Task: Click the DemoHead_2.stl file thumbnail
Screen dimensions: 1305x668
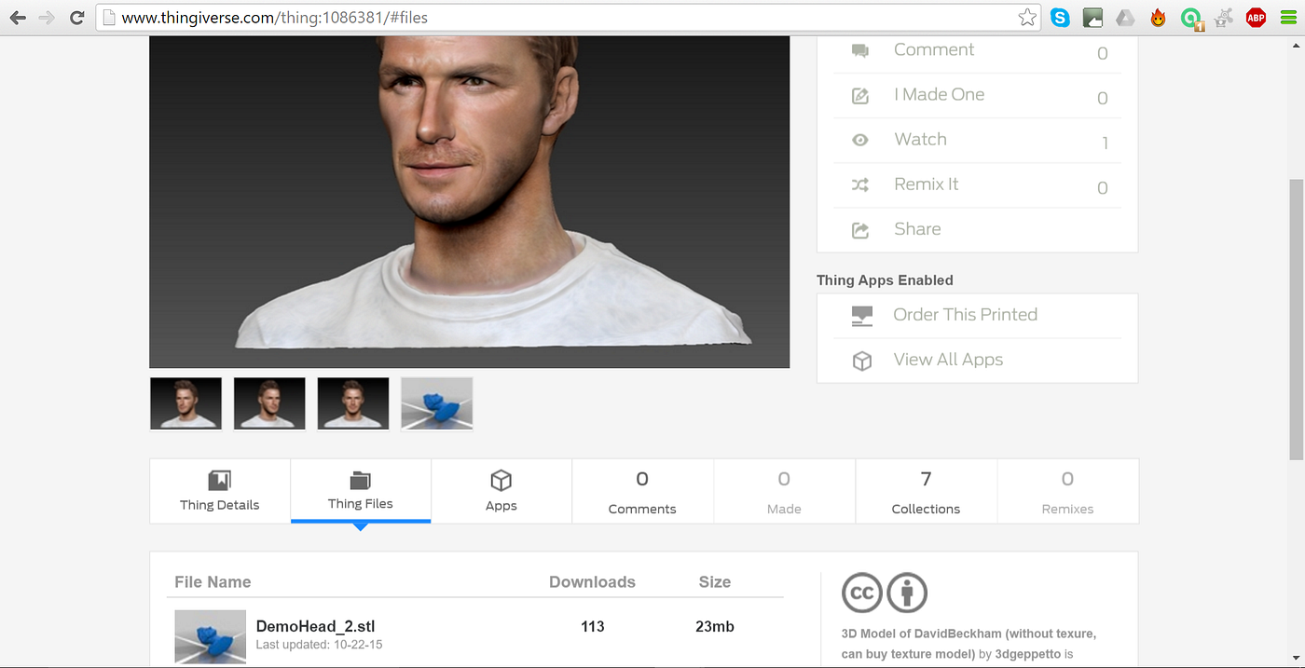Action: tap(211, 636)
